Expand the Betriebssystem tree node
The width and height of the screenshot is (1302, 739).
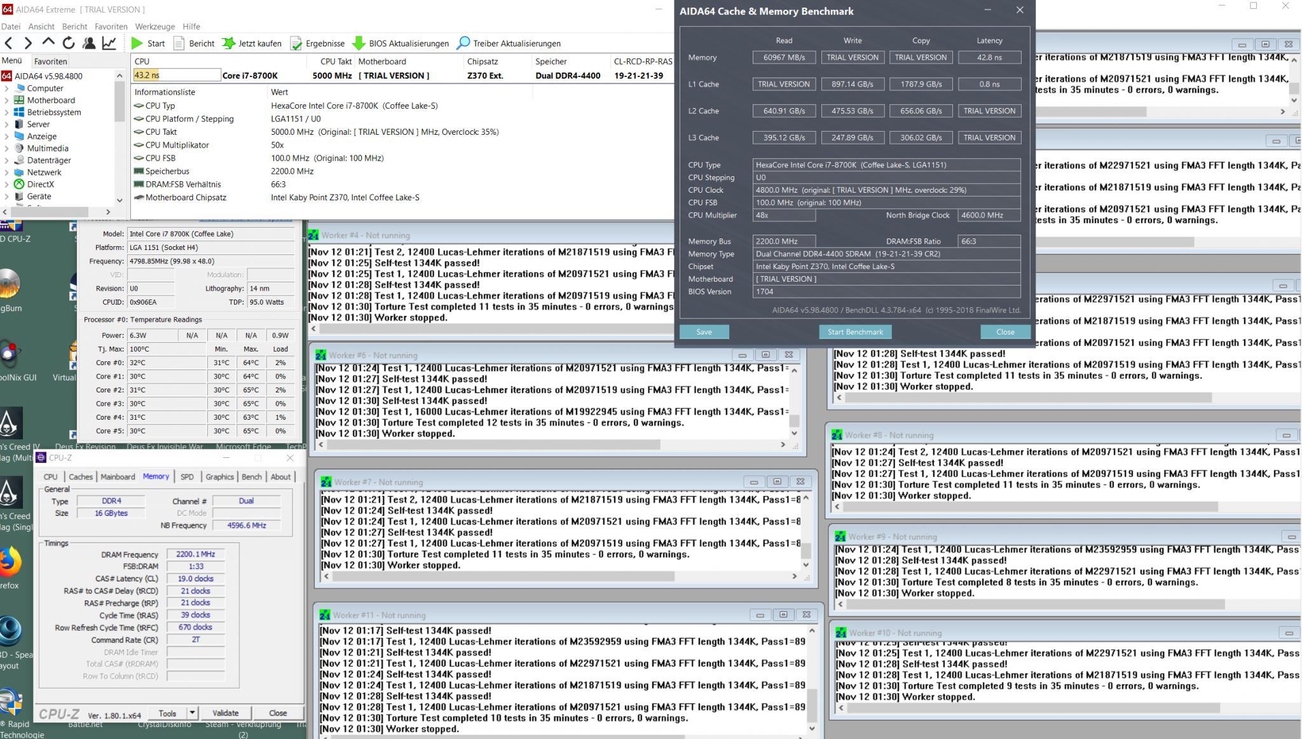click(7, 113)
